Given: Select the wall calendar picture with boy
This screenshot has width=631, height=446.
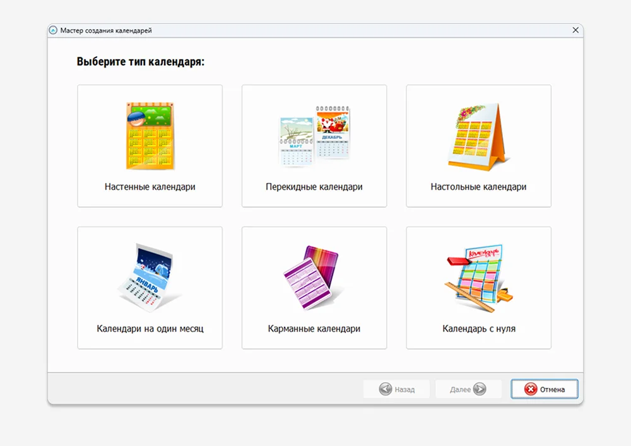Looking at the screenshot, I should coord(150,136).
